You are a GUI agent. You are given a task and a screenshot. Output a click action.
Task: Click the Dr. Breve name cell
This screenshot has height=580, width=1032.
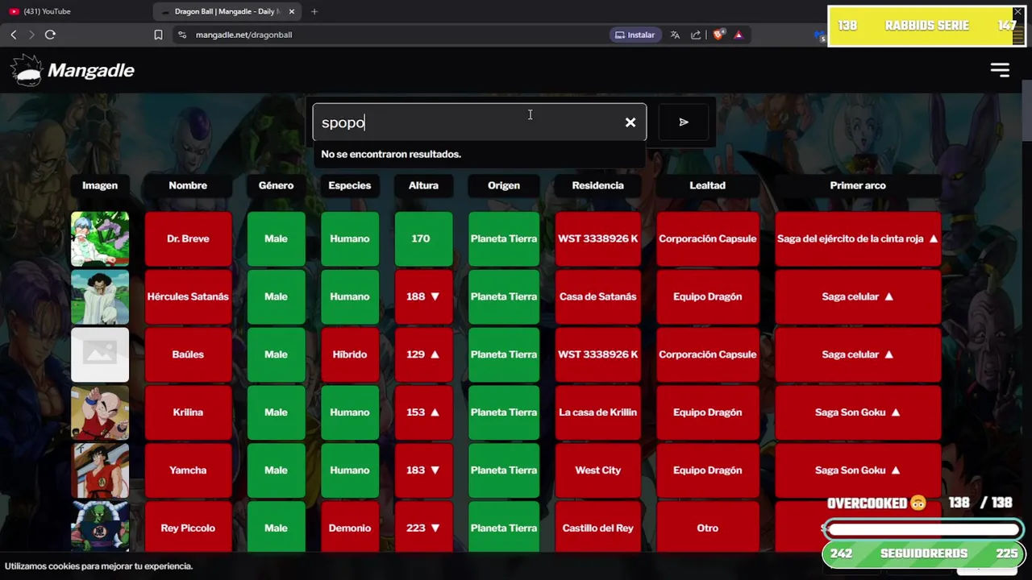coord(188,238)
